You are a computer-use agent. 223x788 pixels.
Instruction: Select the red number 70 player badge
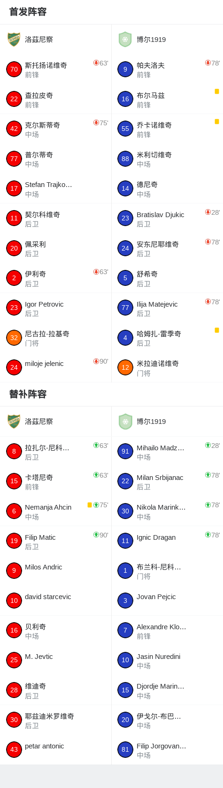pyautogui.click(x=14, y=69)
